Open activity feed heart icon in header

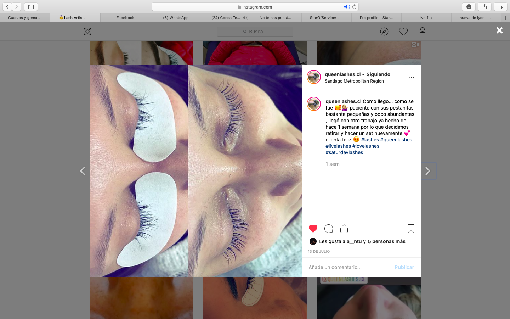click(403, 32)
